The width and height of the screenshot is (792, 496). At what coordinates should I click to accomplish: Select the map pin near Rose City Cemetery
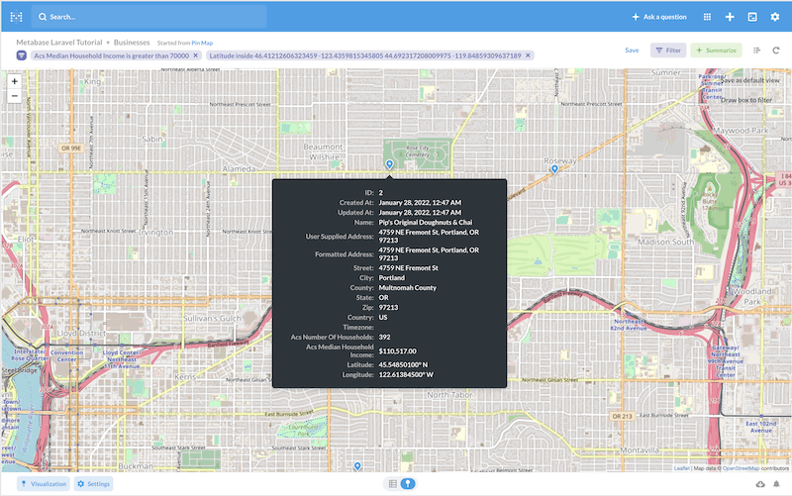pyautogui.click(x=389, y=164)
